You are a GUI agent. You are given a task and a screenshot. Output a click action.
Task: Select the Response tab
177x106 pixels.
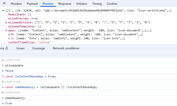click(x=65, y=4)
